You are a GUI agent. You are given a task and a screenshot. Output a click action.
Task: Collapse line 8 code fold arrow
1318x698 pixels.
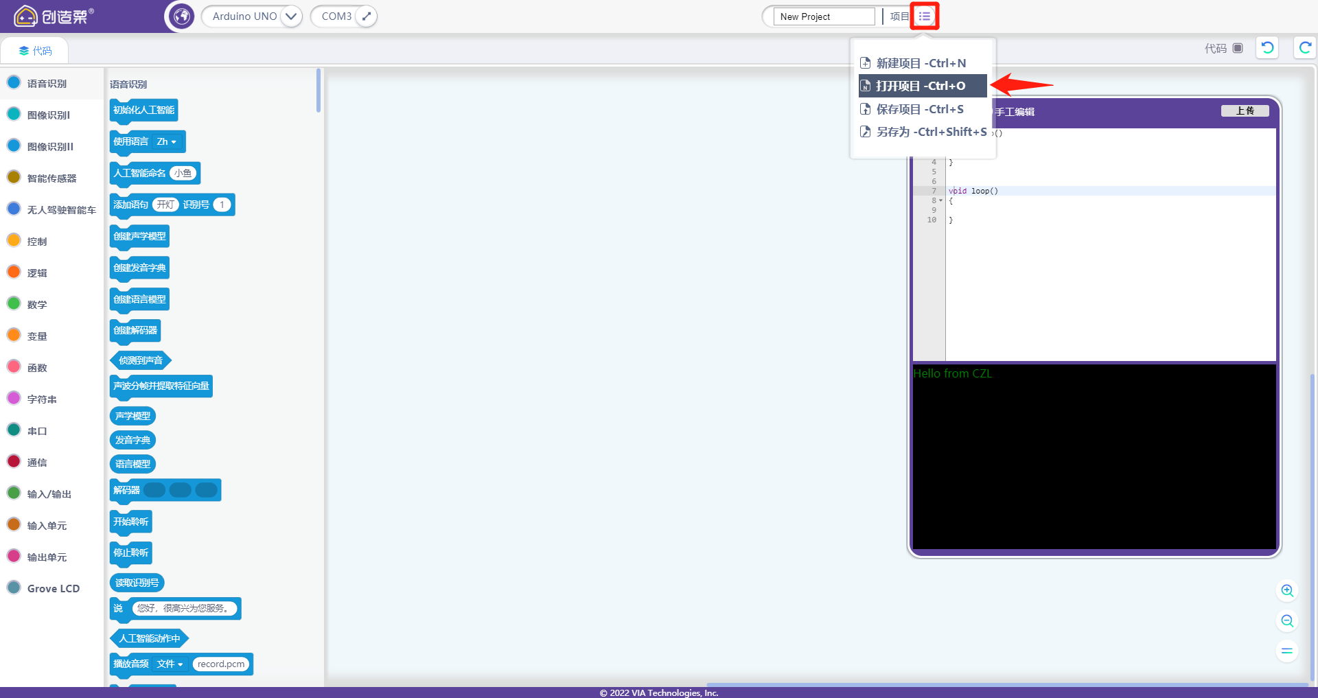click(x=940, y=200)
